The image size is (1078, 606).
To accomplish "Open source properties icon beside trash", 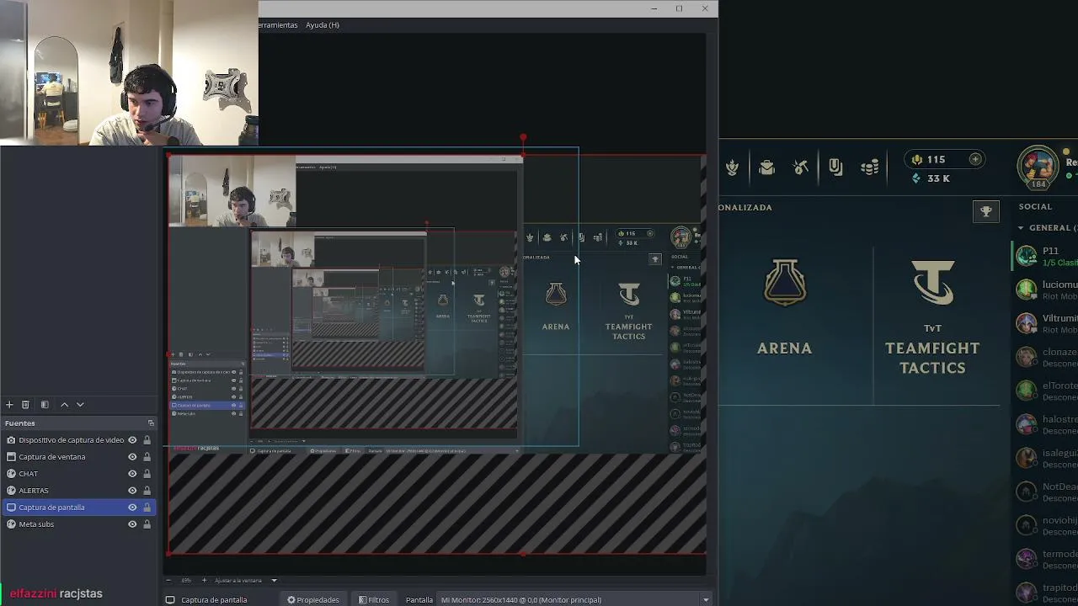I will (45, 405).
